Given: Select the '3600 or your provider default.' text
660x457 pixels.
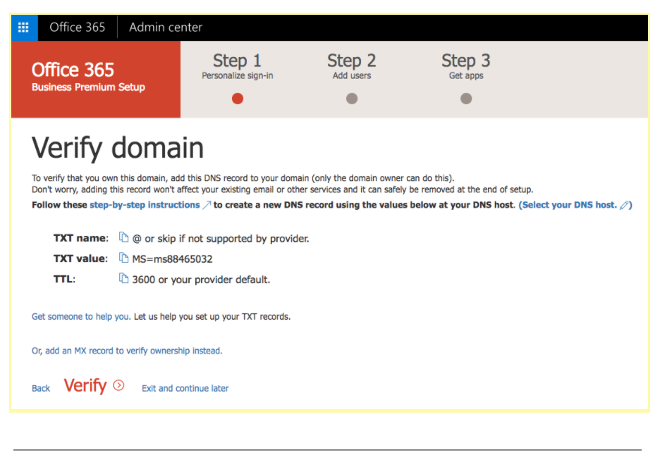Looking at the screenshot, I should click(x=201, y=280).
